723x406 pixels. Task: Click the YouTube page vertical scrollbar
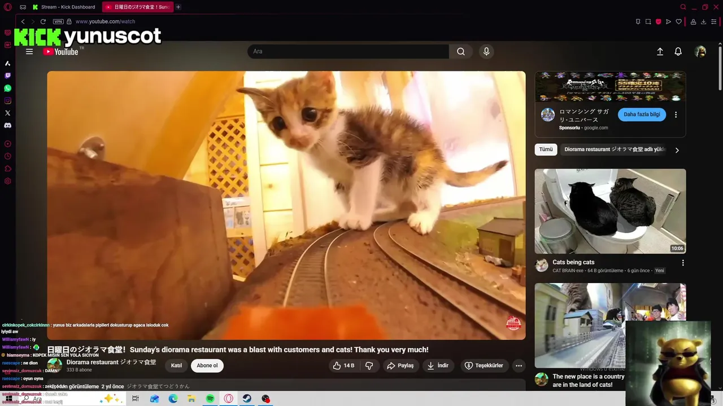(x=720, y=68)
